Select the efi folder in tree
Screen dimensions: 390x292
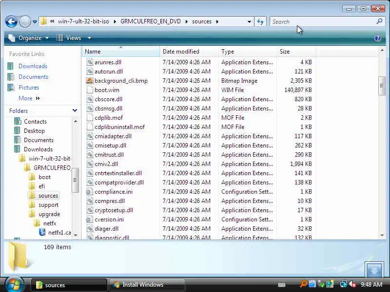(41, 186)
